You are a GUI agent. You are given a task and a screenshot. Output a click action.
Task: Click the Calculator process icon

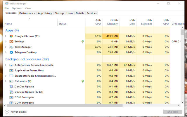(11, 81)
